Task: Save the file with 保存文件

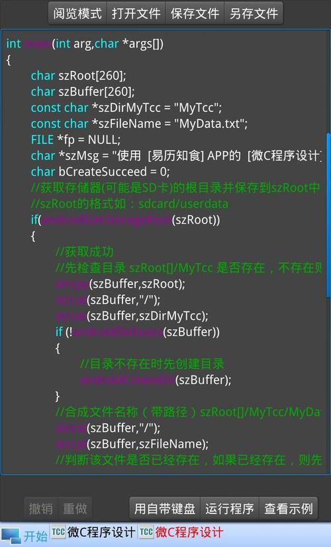Action: [x=195, y=13]
